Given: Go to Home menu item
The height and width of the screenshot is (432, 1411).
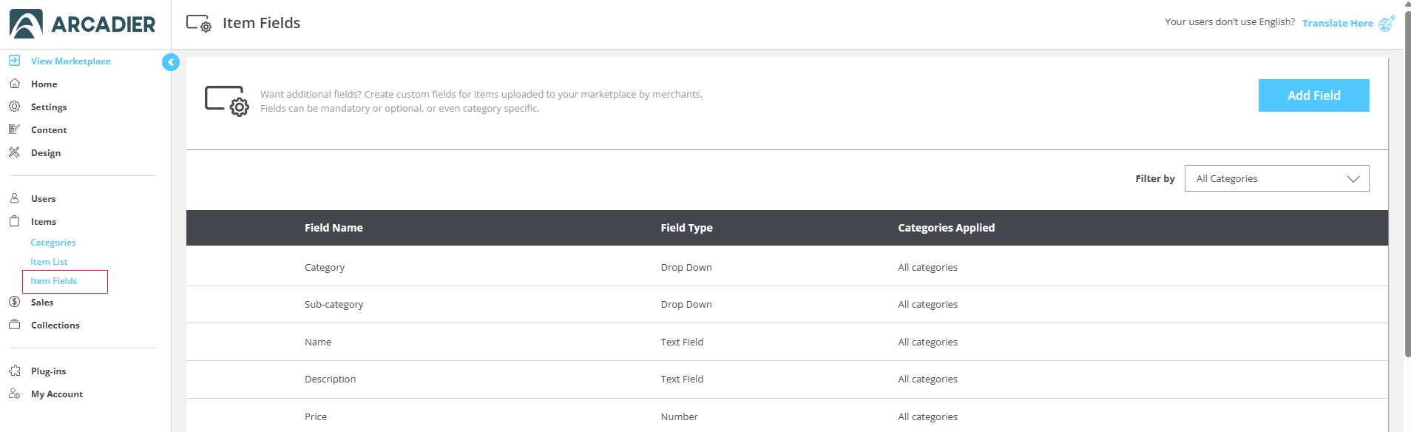Looking at the screenshot, I should click(44, 84).
